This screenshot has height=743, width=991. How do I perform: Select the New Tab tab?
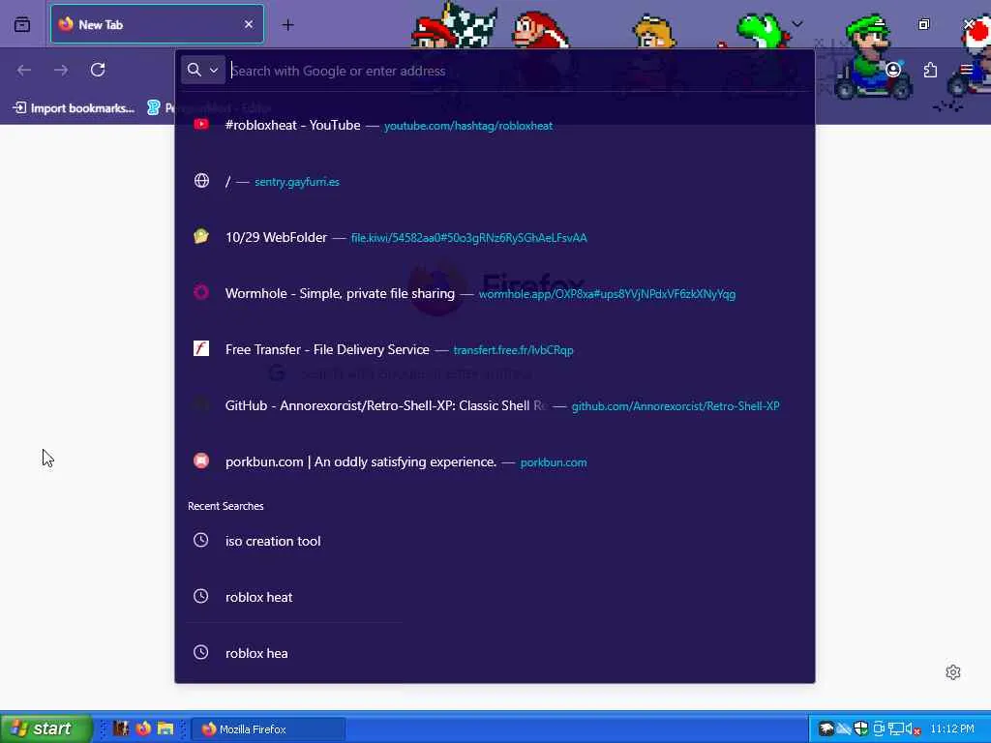[157, 24]
